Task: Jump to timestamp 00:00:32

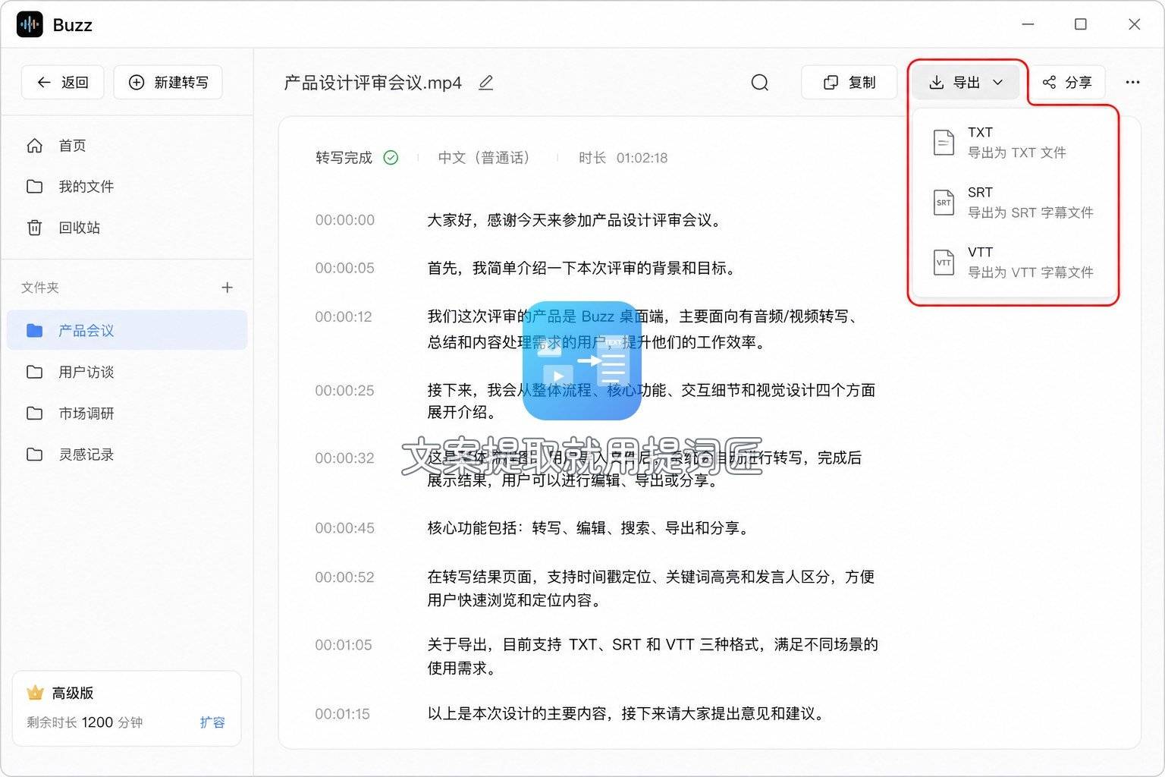Action: pyautogui.click(x=345, y=458)
